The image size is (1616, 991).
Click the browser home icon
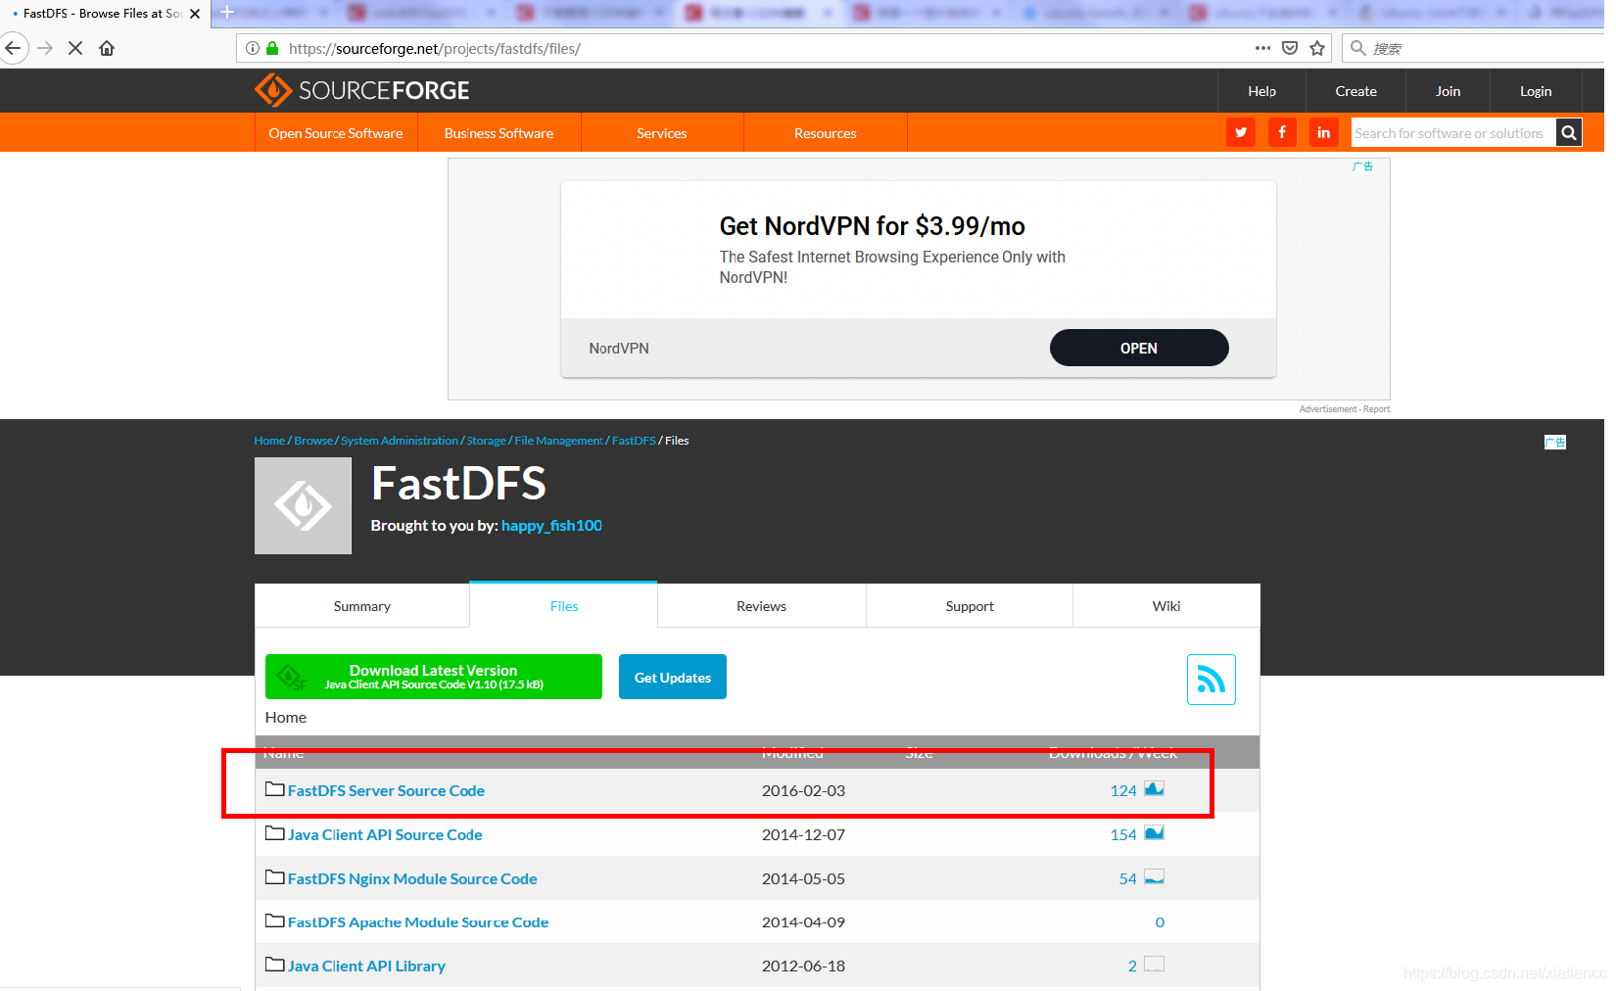coord(107,47)
